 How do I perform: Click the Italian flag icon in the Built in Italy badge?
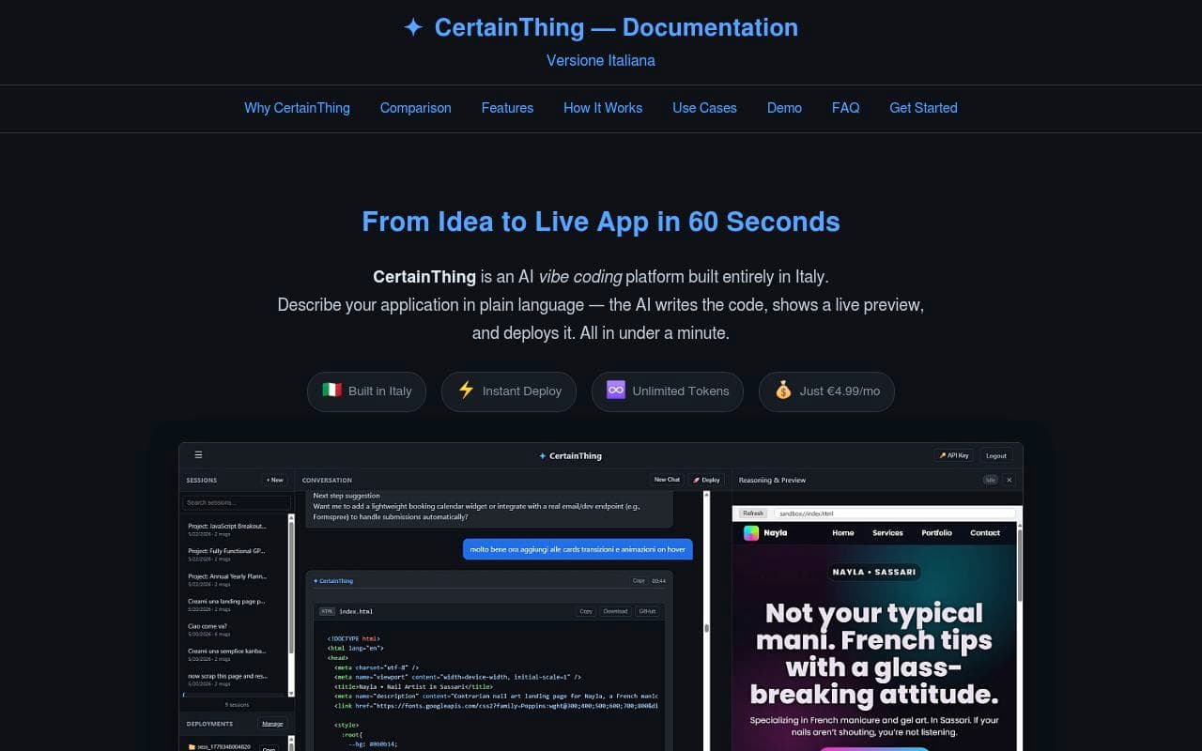(x=332, y=390)
